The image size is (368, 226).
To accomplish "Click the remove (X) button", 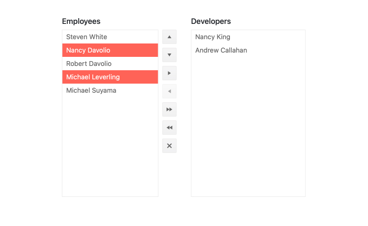I will (x=169, y=146).
